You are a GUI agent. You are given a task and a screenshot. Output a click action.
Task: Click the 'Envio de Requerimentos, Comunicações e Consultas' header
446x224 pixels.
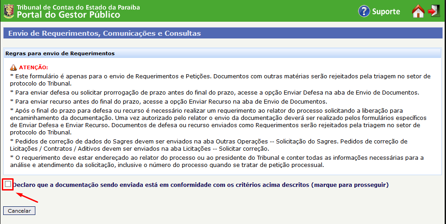pyautogui.click(x=104, y=33)
